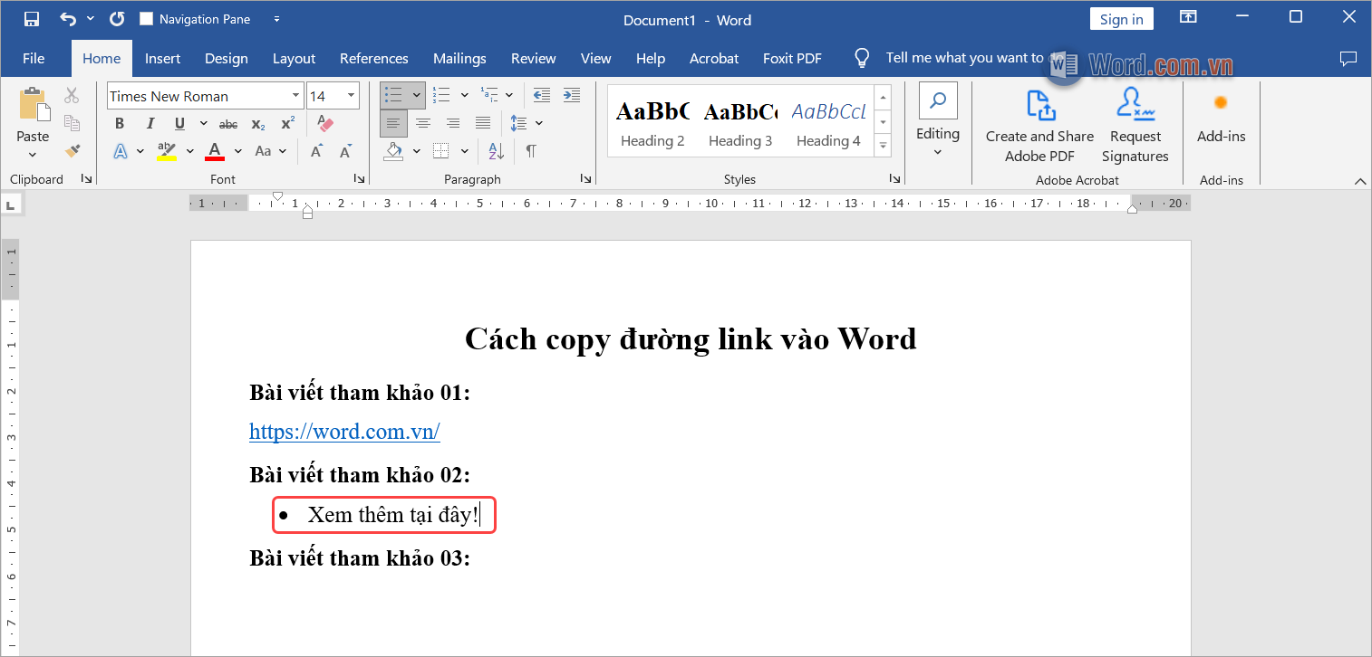Open Font dialog launcher
Viewport: 1372px width, 657px height.
pyautogui.click(x=359, y=179)
